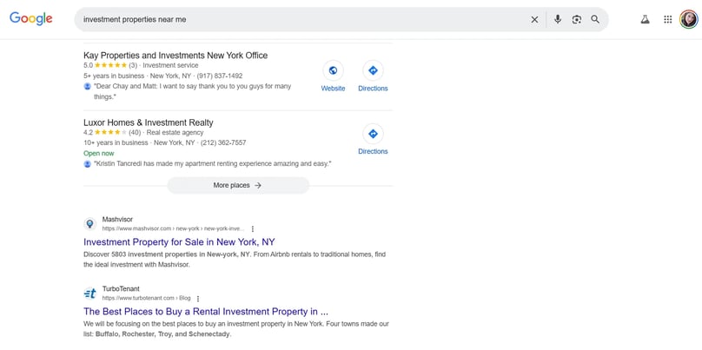This screenshot has height=350, width=702.
Task: Open Kay Properties and Investments New York Office listing
Action: [175, 56]
